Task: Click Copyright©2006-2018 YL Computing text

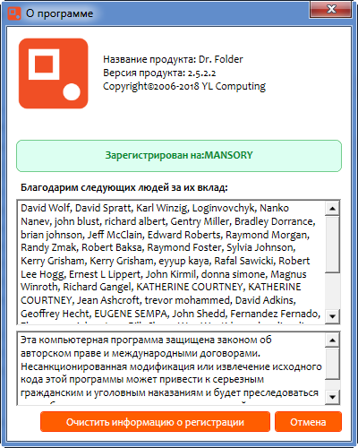Action: coord(184,86)
